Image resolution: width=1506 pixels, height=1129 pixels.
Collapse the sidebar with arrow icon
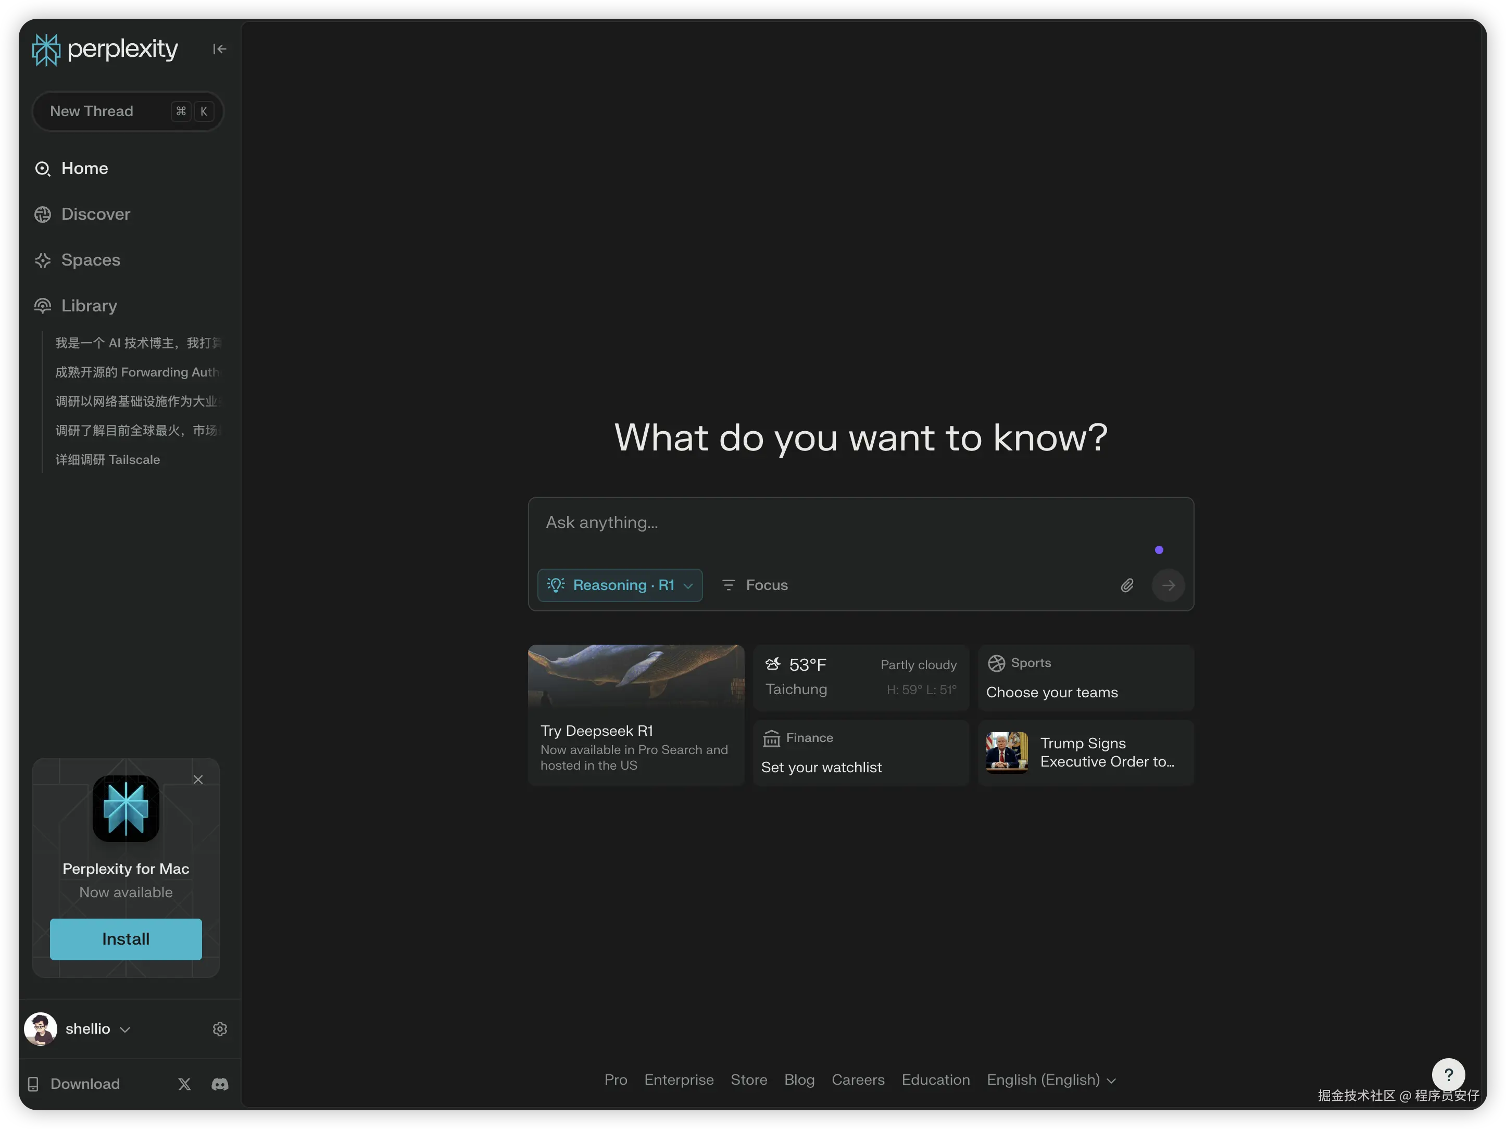tap(219, 49)
